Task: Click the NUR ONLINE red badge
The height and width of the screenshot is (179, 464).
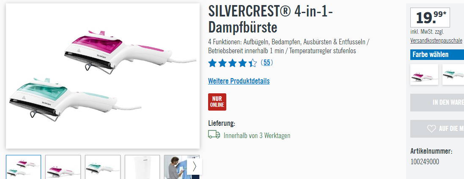Action: [x=217, y=102]
